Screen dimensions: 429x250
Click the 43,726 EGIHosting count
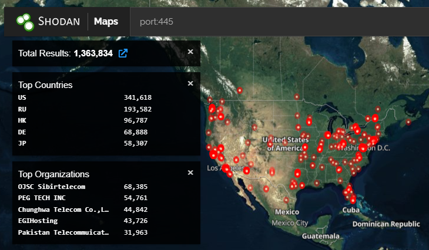tap(136, 221)
